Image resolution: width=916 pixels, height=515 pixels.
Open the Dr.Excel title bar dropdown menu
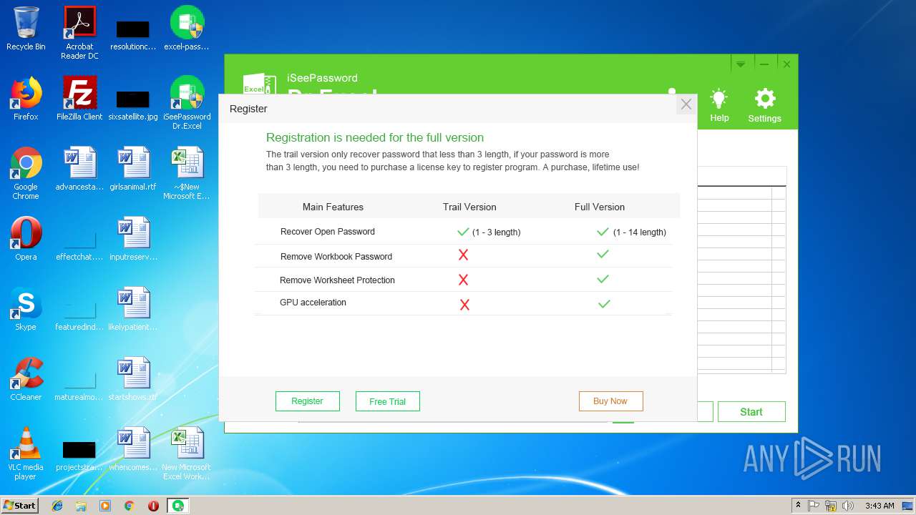pyautogui.click(x=741, y=64)
